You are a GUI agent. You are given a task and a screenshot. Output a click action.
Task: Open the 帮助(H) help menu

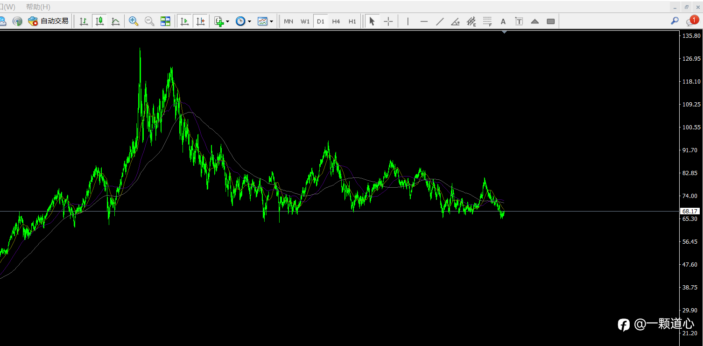click(38, 7)
